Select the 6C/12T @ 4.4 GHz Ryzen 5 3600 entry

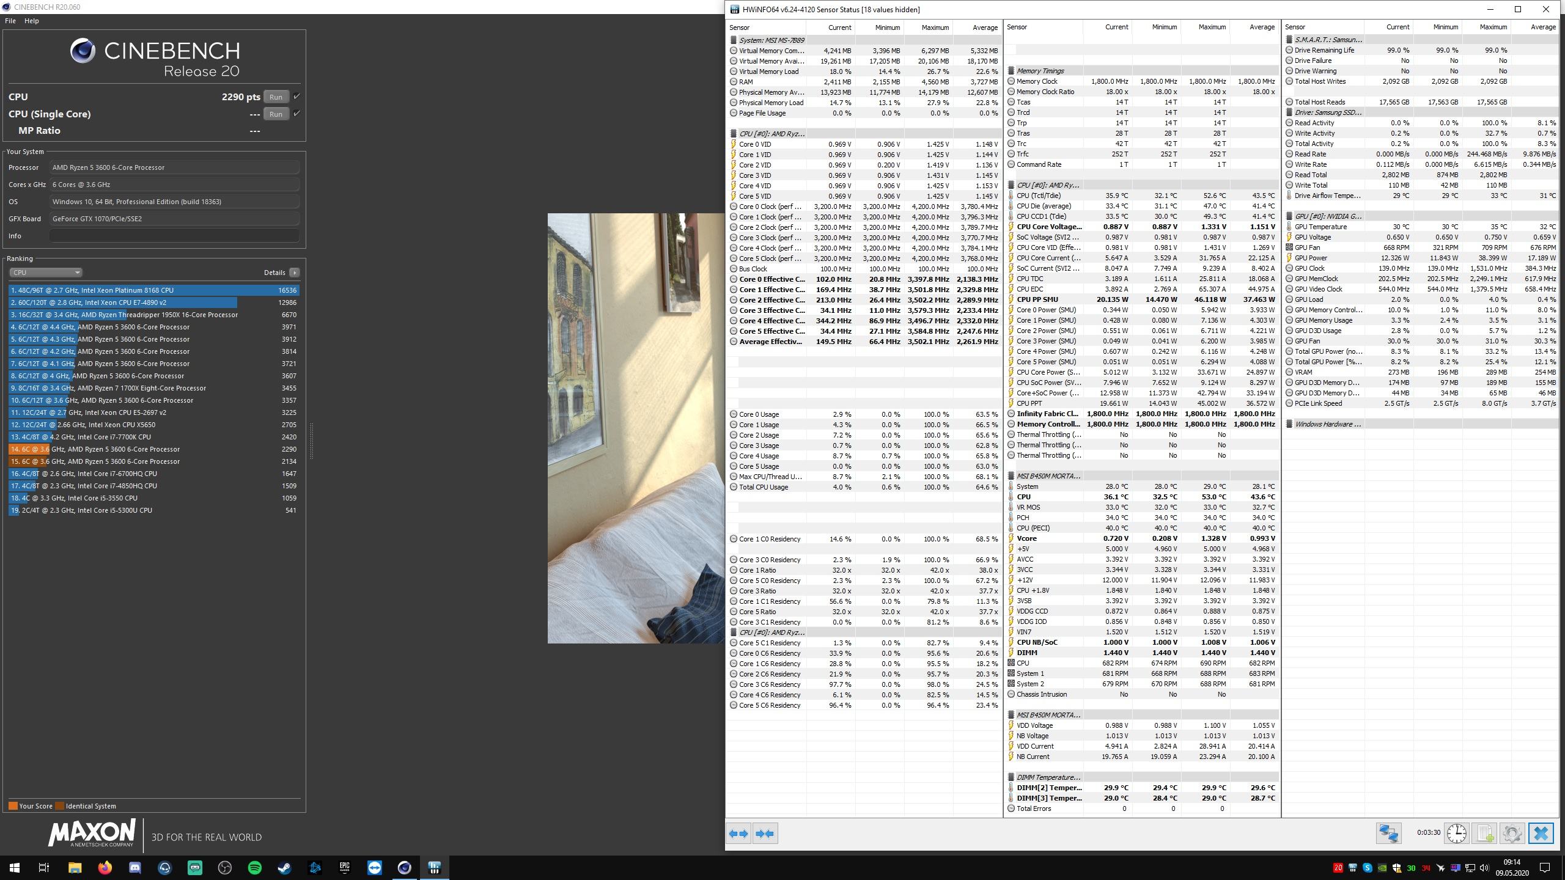point(154,327)
